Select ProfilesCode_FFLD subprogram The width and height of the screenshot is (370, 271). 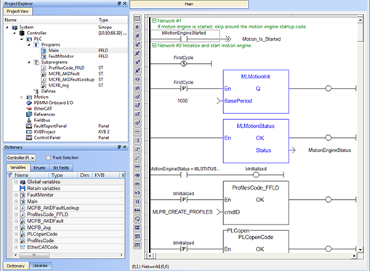66,68
